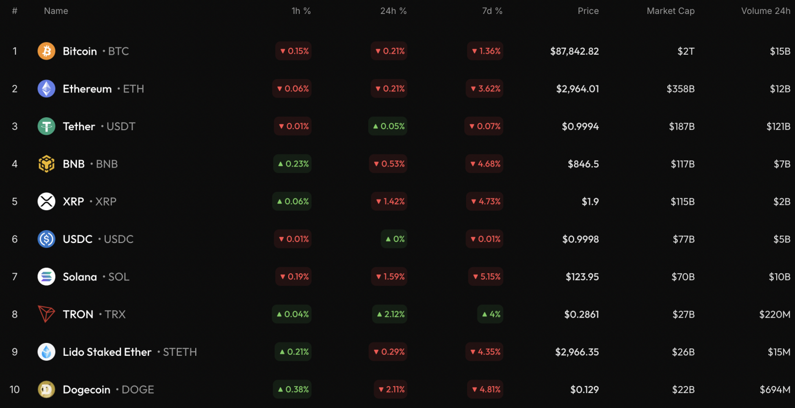Click the TRON red triangle icon
This screenshot has height=408, width=795.
coord(46,314)
